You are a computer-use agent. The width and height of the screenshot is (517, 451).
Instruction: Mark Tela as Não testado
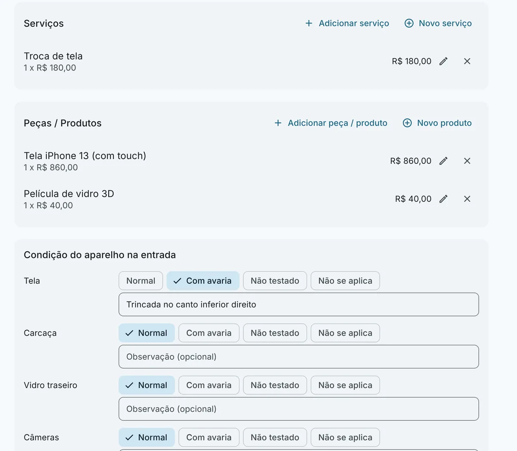[x=275, y=281]
